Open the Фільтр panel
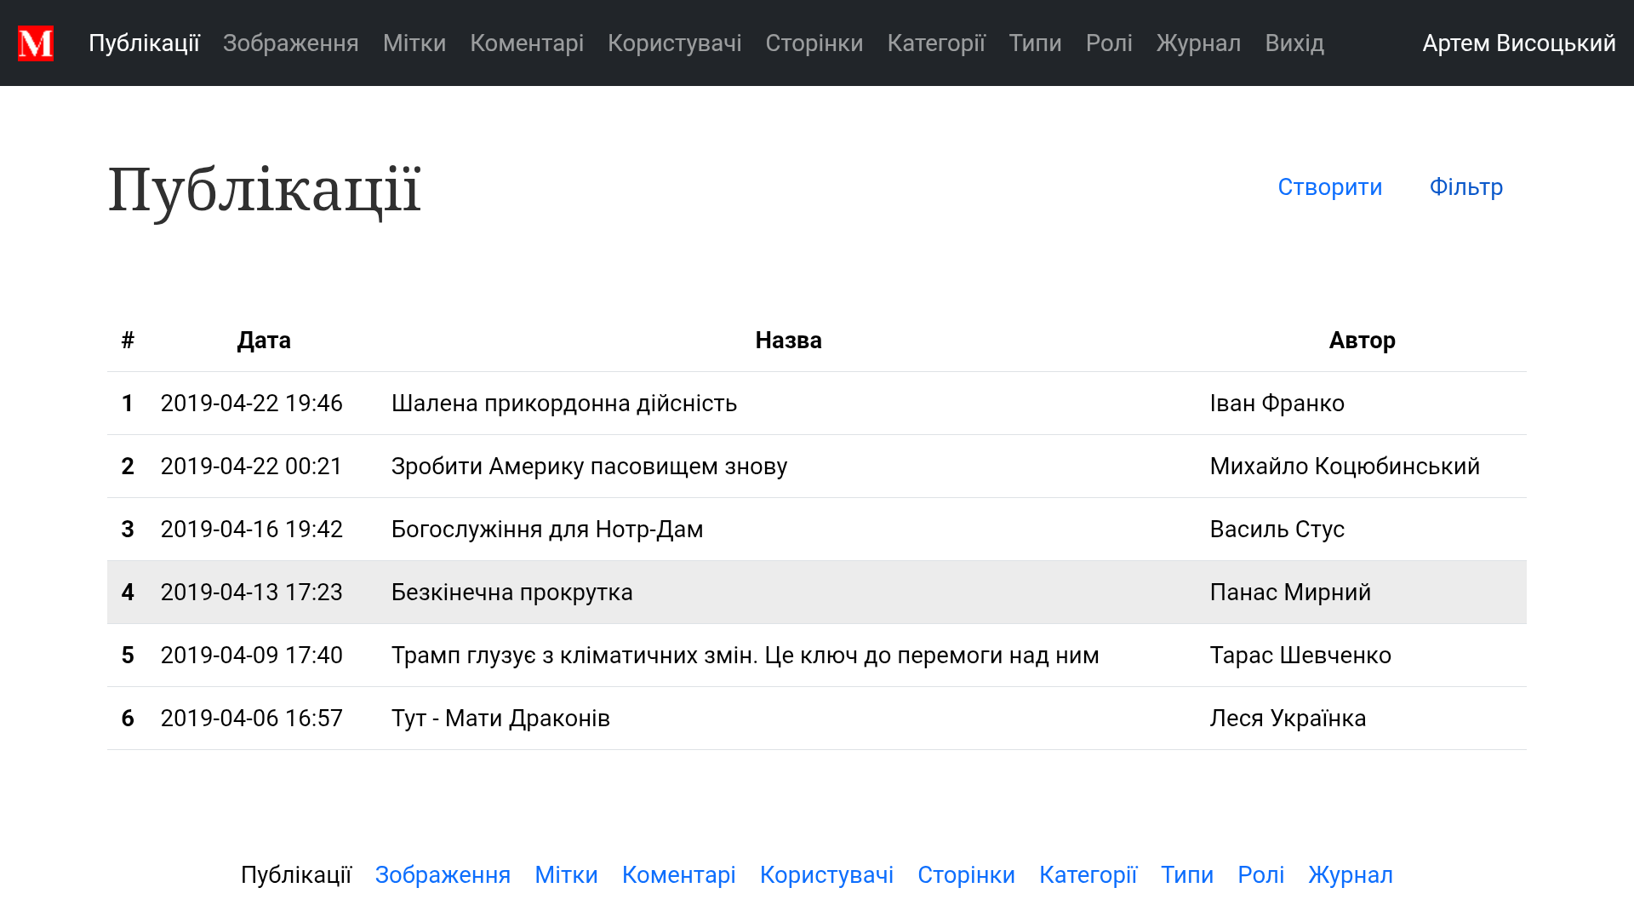Screen dimensions: 1634x905 click(x=1465, y=187)
